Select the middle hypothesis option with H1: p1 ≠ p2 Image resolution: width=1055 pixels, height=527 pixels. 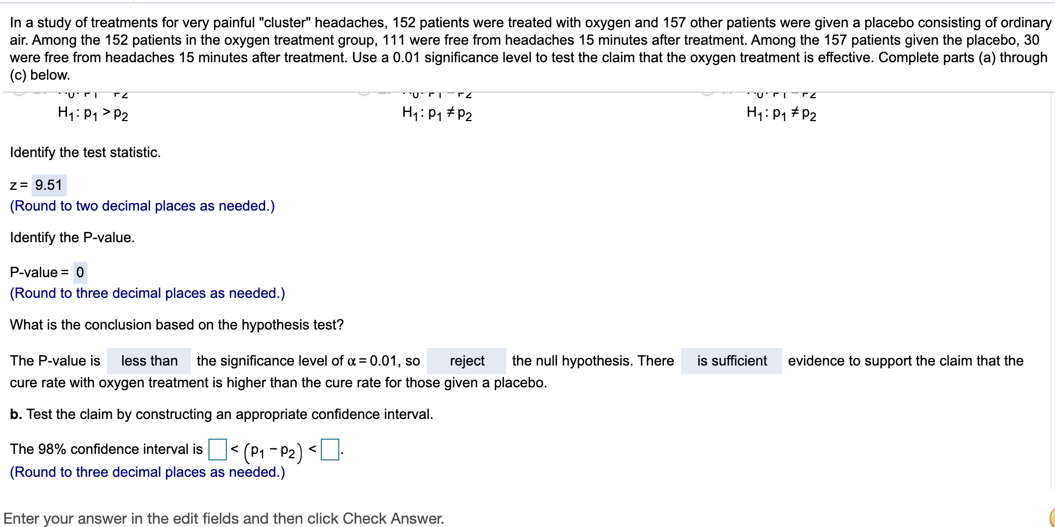(x=363, y=93)
